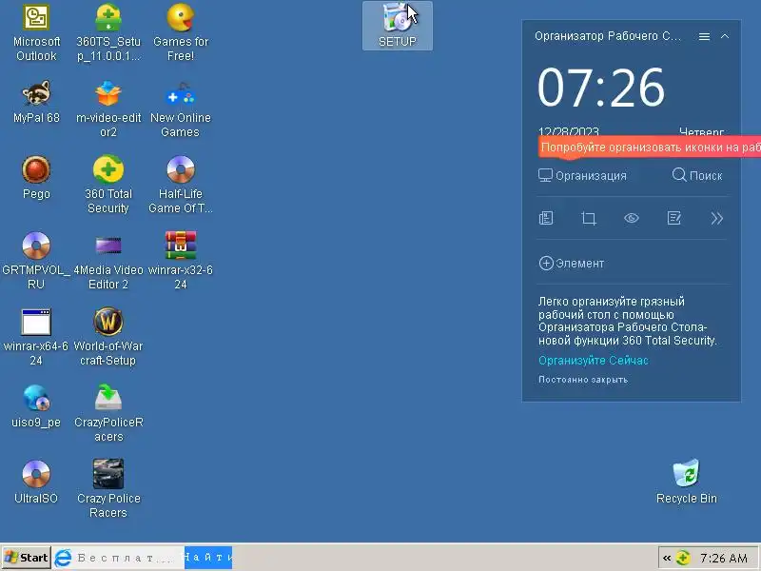Click the 7:26 AM taskbar clock
Image resolution: width=761 pixels, height=571 pixels.
[723, 559]
